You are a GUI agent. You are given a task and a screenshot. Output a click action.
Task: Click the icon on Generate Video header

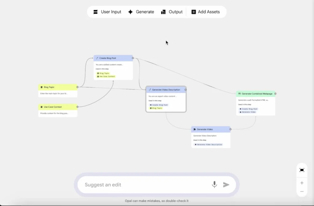click(194, 129)
